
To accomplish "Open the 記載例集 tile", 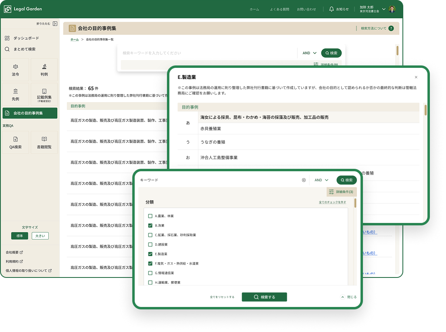I will (44, 95).
